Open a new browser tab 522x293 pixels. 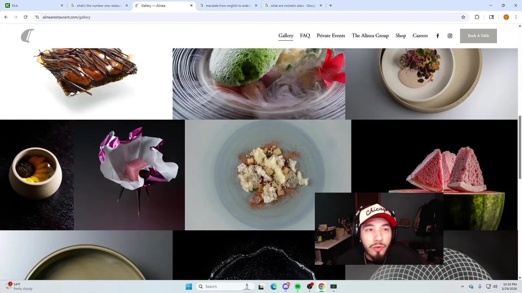330,5
